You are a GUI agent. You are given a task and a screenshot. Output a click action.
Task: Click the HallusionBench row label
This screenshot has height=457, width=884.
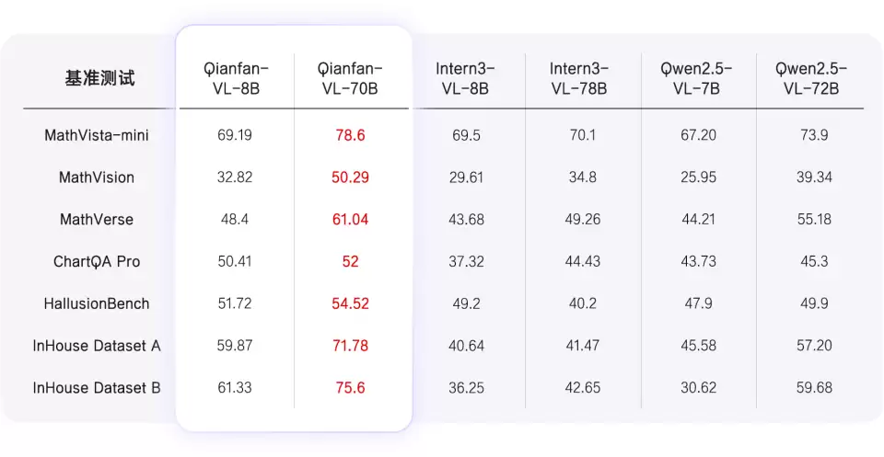(x=97, y=303)
